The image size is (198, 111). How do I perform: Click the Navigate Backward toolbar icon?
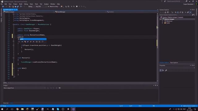[3, 6]
